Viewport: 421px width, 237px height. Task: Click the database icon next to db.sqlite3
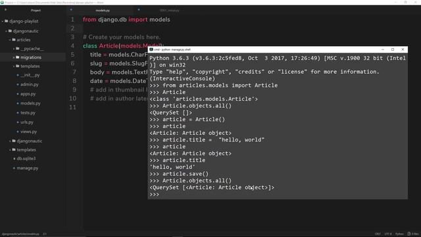(14, 159)
